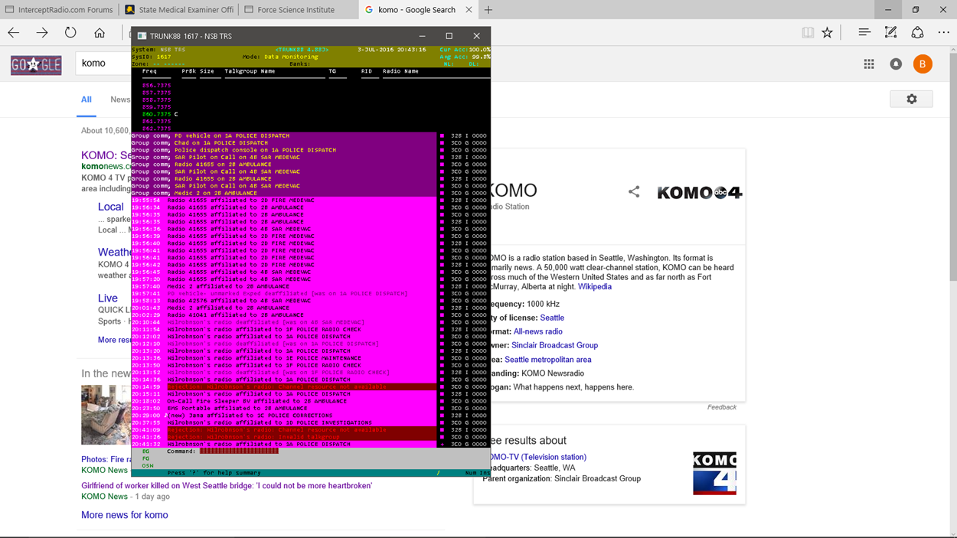The height and width of the screenshot is (538, 957).
Task: Add page to favorites with star icon
Action: point(828,33)
